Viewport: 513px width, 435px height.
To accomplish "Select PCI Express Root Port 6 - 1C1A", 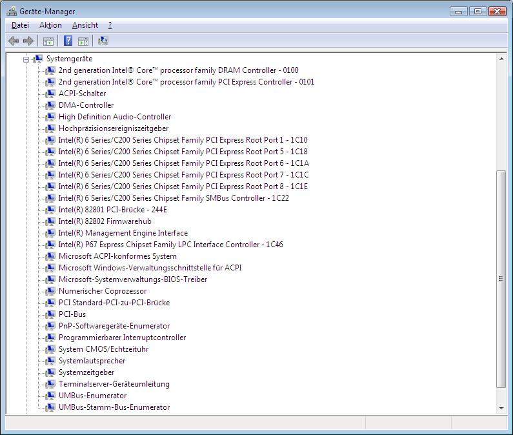I will (x=183, y=163).
